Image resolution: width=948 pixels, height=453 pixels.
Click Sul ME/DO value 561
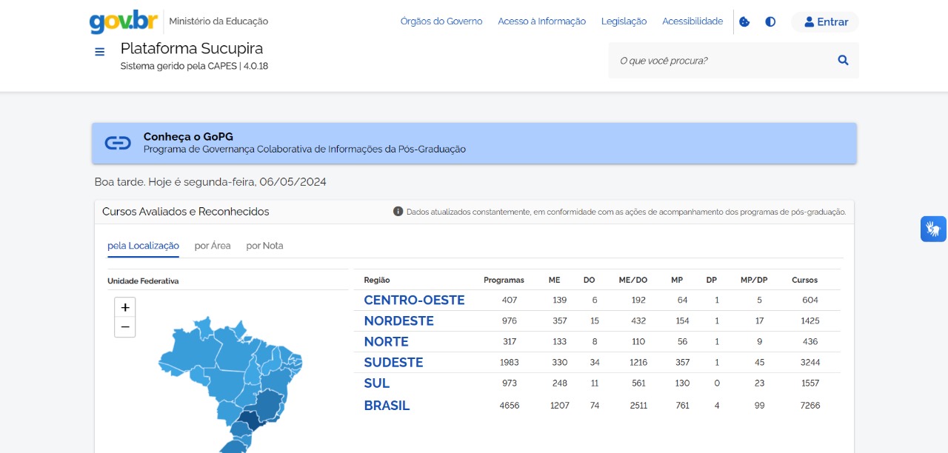point(638,383)
